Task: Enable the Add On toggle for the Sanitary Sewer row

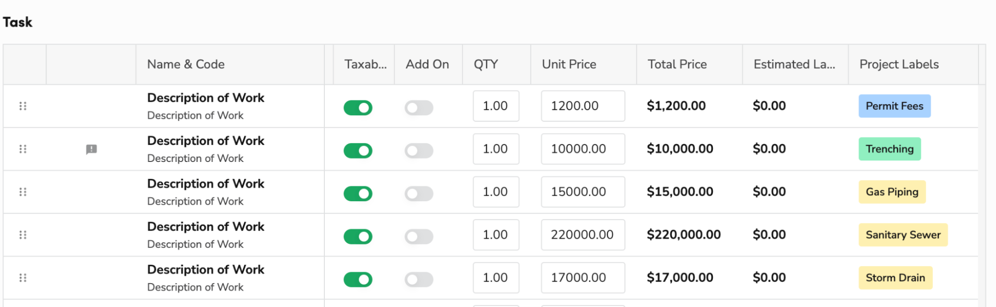Action: [419, 236]
